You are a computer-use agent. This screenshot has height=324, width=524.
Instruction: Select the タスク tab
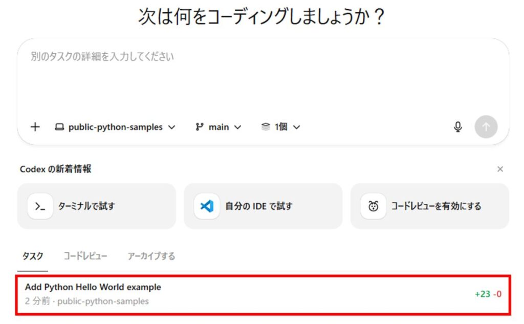(x=32, y=255)
